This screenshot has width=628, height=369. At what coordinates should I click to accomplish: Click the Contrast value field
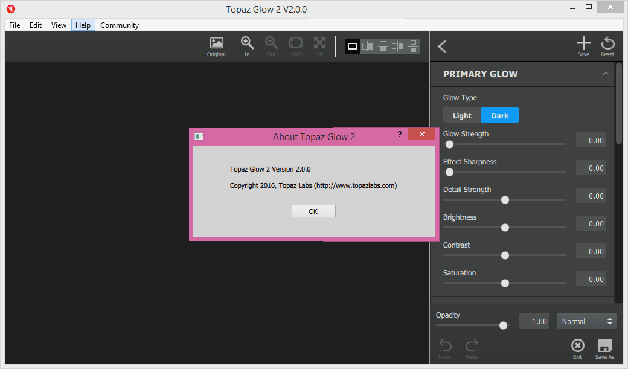click(x=591, y=251)
